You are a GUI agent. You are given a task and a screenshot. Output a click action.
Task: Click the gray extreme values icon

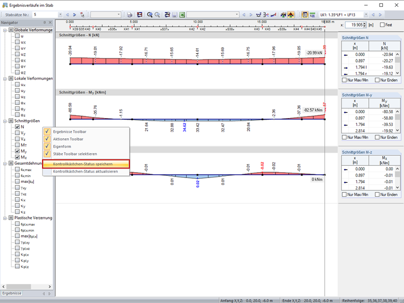pos(283,15)
